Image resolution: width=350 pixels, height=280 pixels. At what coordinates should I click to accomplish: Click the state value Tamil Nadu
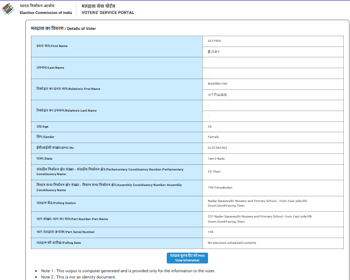[x=216, y=159]
